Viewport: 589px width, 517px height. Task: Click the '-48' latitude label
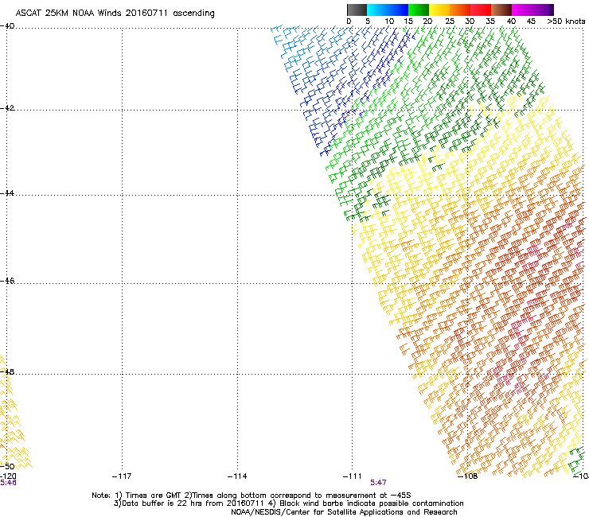pyautogui.click(x=7, y=371)
